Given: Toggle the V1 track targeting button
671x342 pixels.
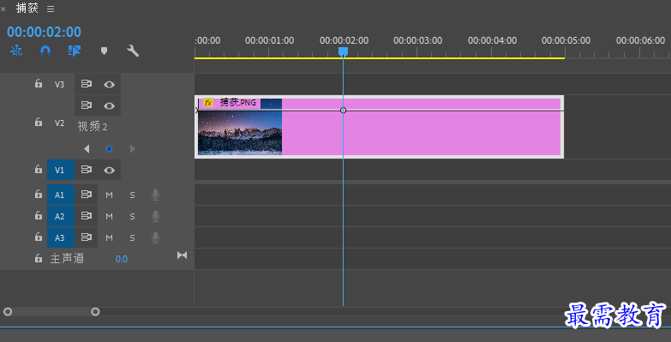Looking at the screenshot, I should (x=60, y=170).
